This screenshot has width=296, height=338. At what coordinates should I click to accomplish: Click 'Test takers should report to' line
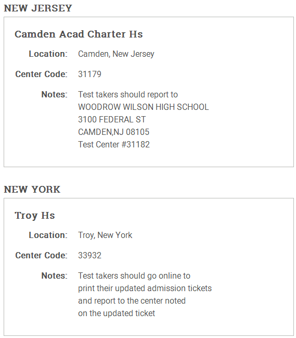(128, 94)
